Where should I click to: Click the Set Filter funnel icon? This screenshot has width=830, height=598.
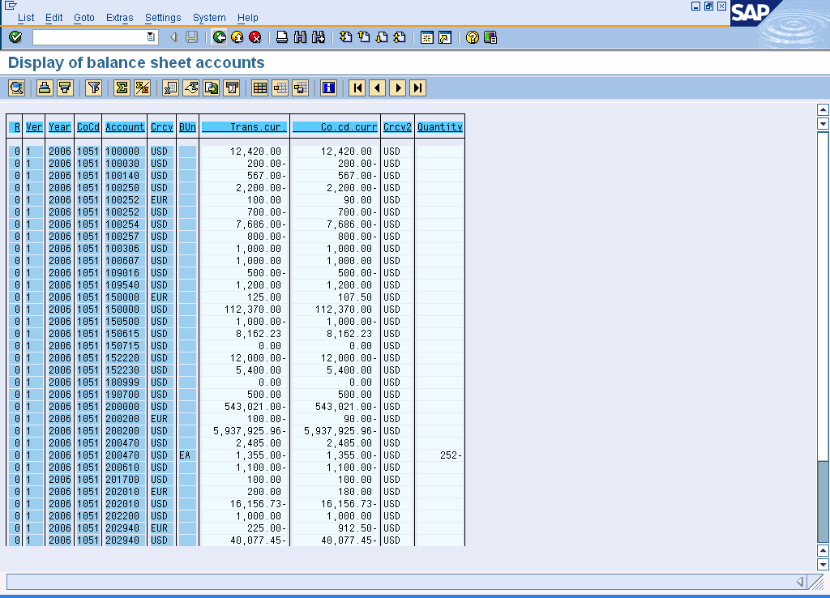point(94,88)
